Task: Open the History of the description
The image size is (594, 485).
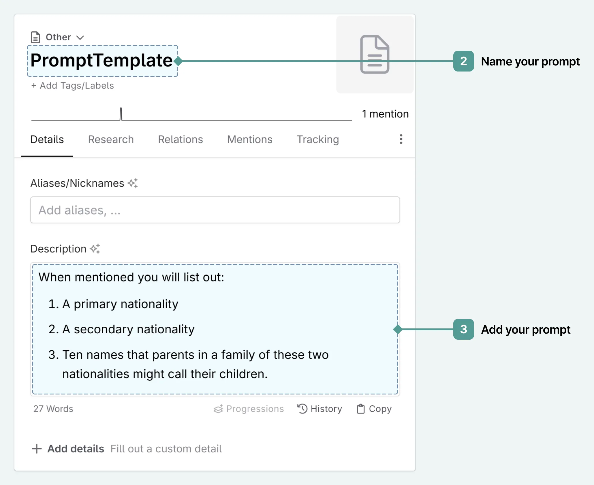Action: tap(319, 409)
